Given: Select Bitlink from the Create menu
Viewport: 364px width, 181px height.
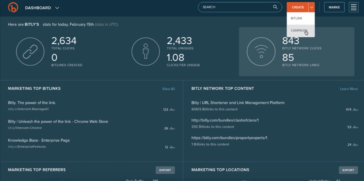Looking at the screenshot, I should coord(301,18).
